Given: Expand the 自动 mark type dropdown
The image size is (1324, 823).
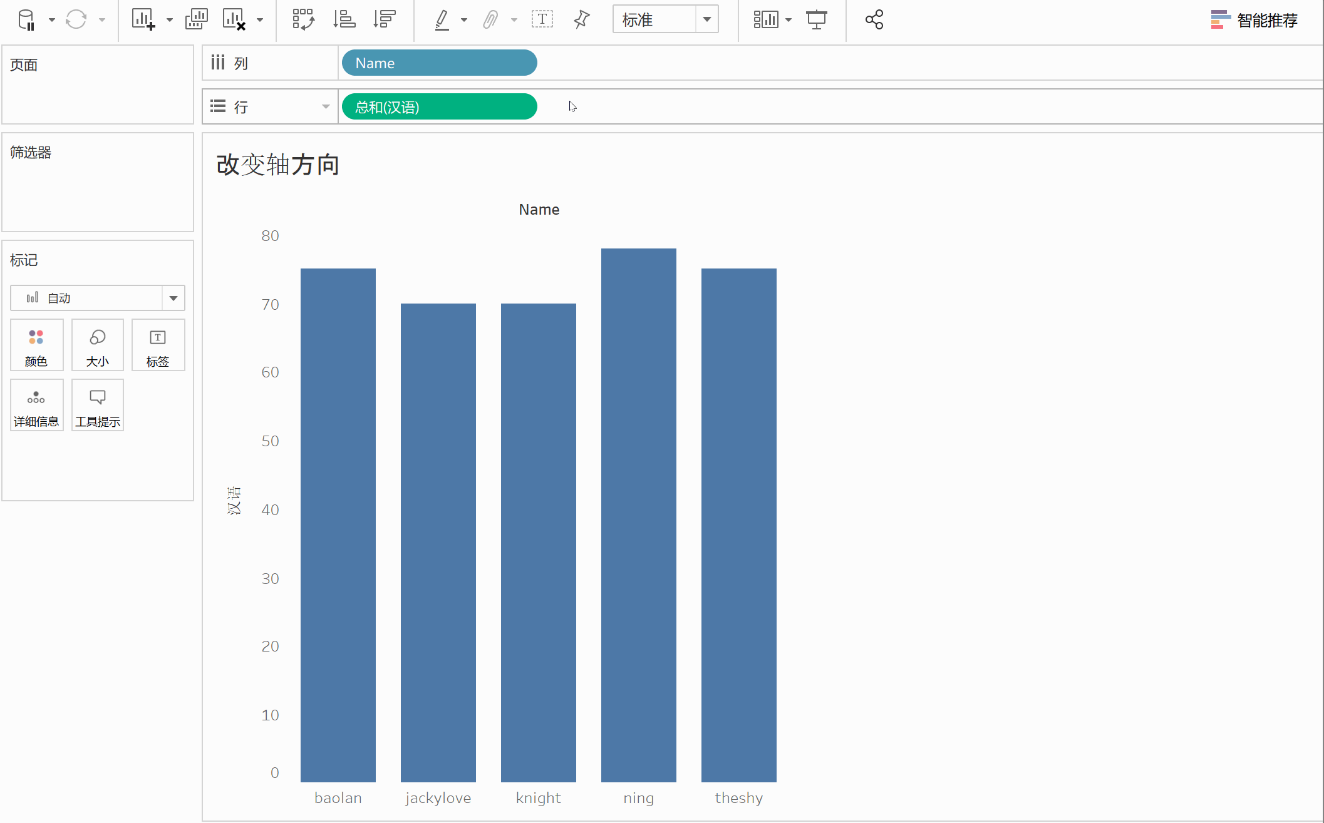Looking at the screenshot, I should click(173, 299).
